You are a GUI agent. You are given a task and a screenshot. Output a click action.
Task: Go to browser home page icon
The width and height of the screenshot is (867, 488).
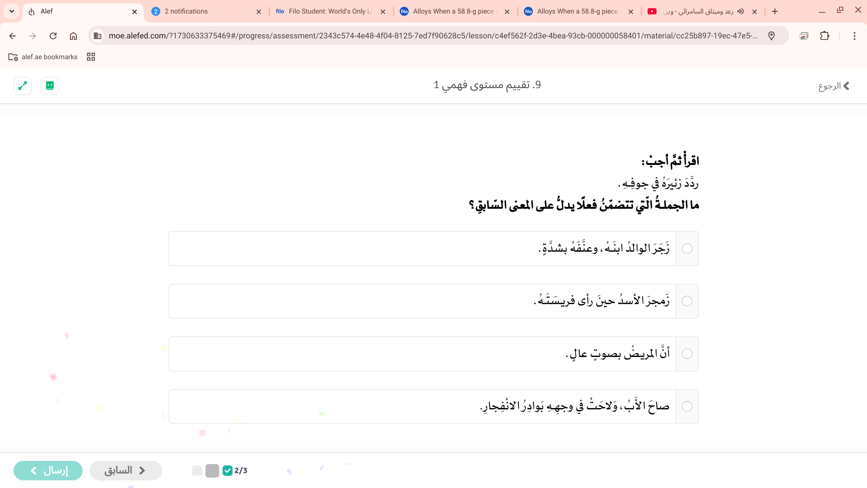pyautogui.click(x=73, y=36)
